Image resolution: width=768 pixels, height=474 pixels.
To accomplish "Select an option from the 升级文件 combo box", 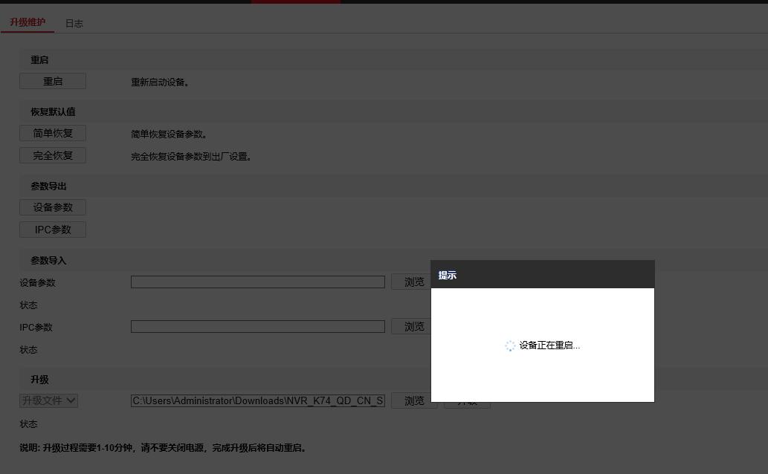I will [x=48, y=400].
